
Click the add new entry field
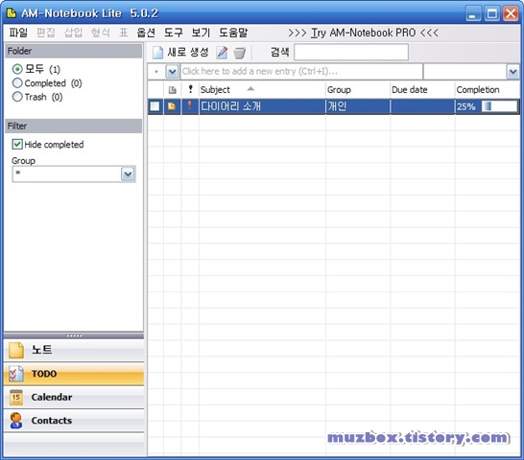pyautogui.click(x=301, y=72)
